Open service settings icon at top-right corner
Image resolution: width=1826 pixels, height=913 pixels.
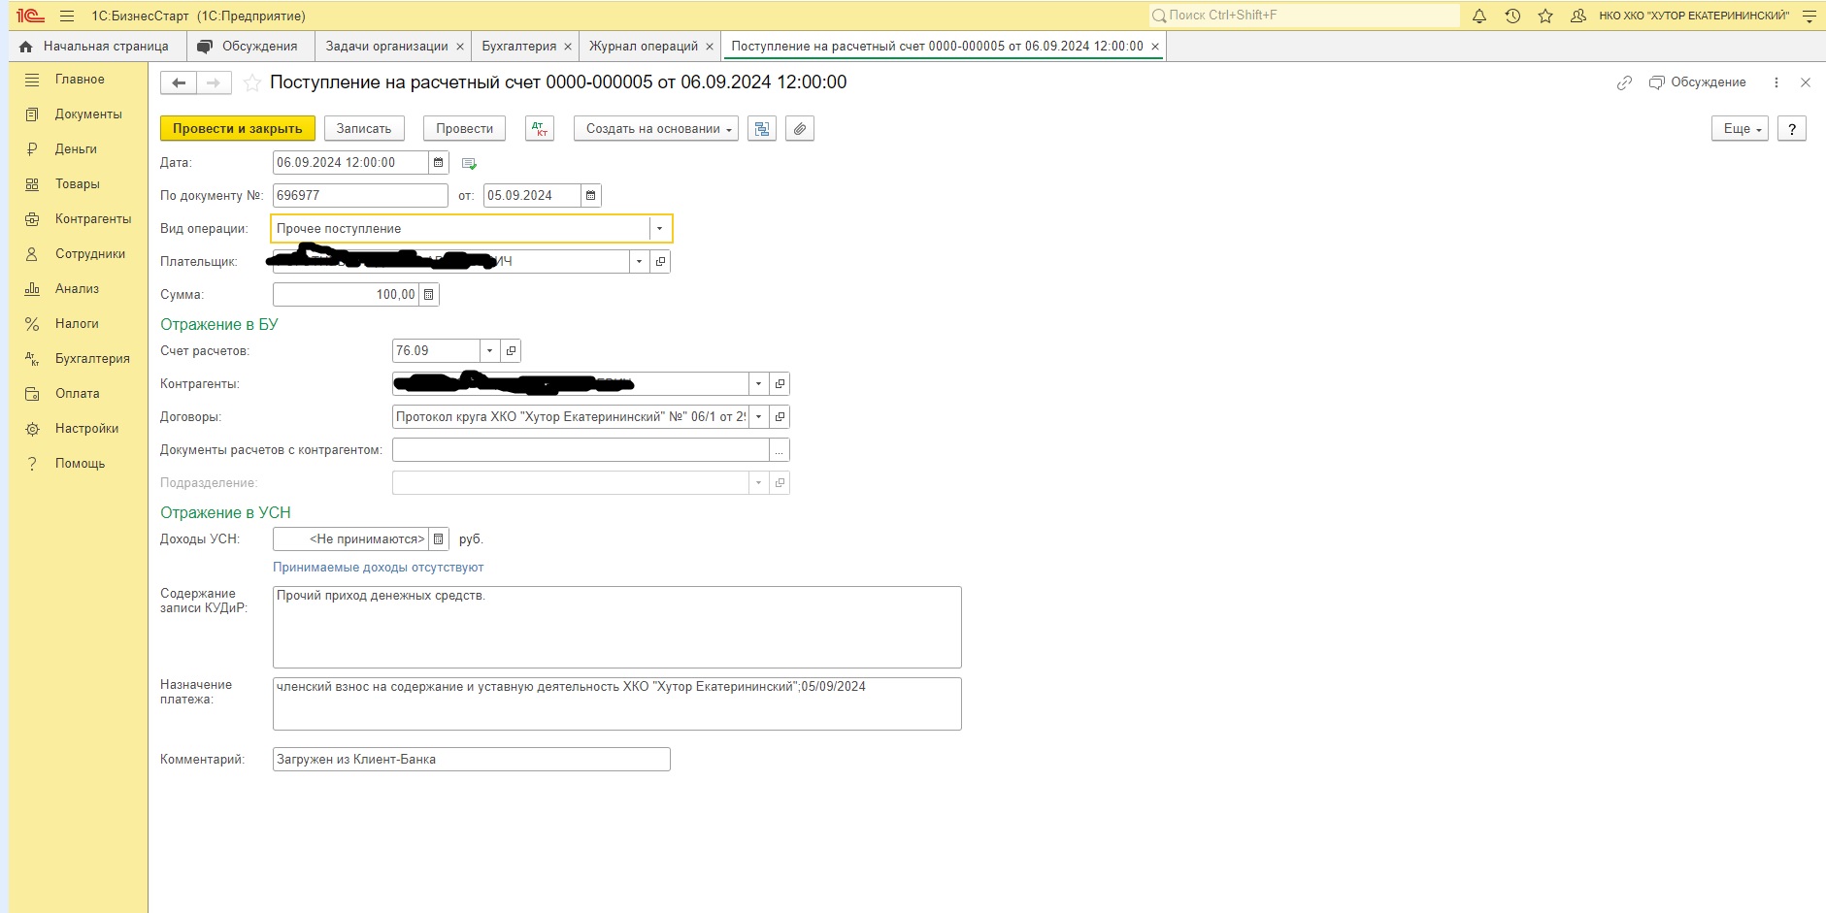(1809, 16)
